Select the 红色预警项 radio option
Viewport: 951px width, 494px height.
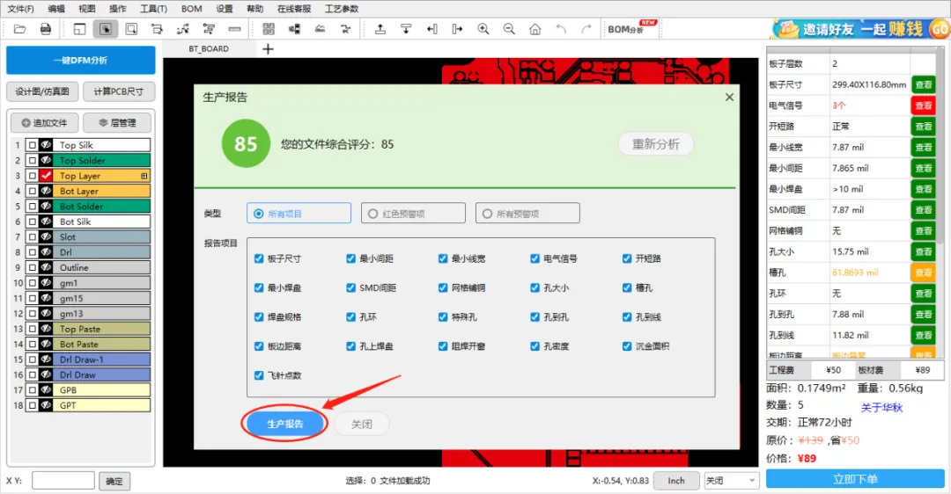(x=413, y=213)
